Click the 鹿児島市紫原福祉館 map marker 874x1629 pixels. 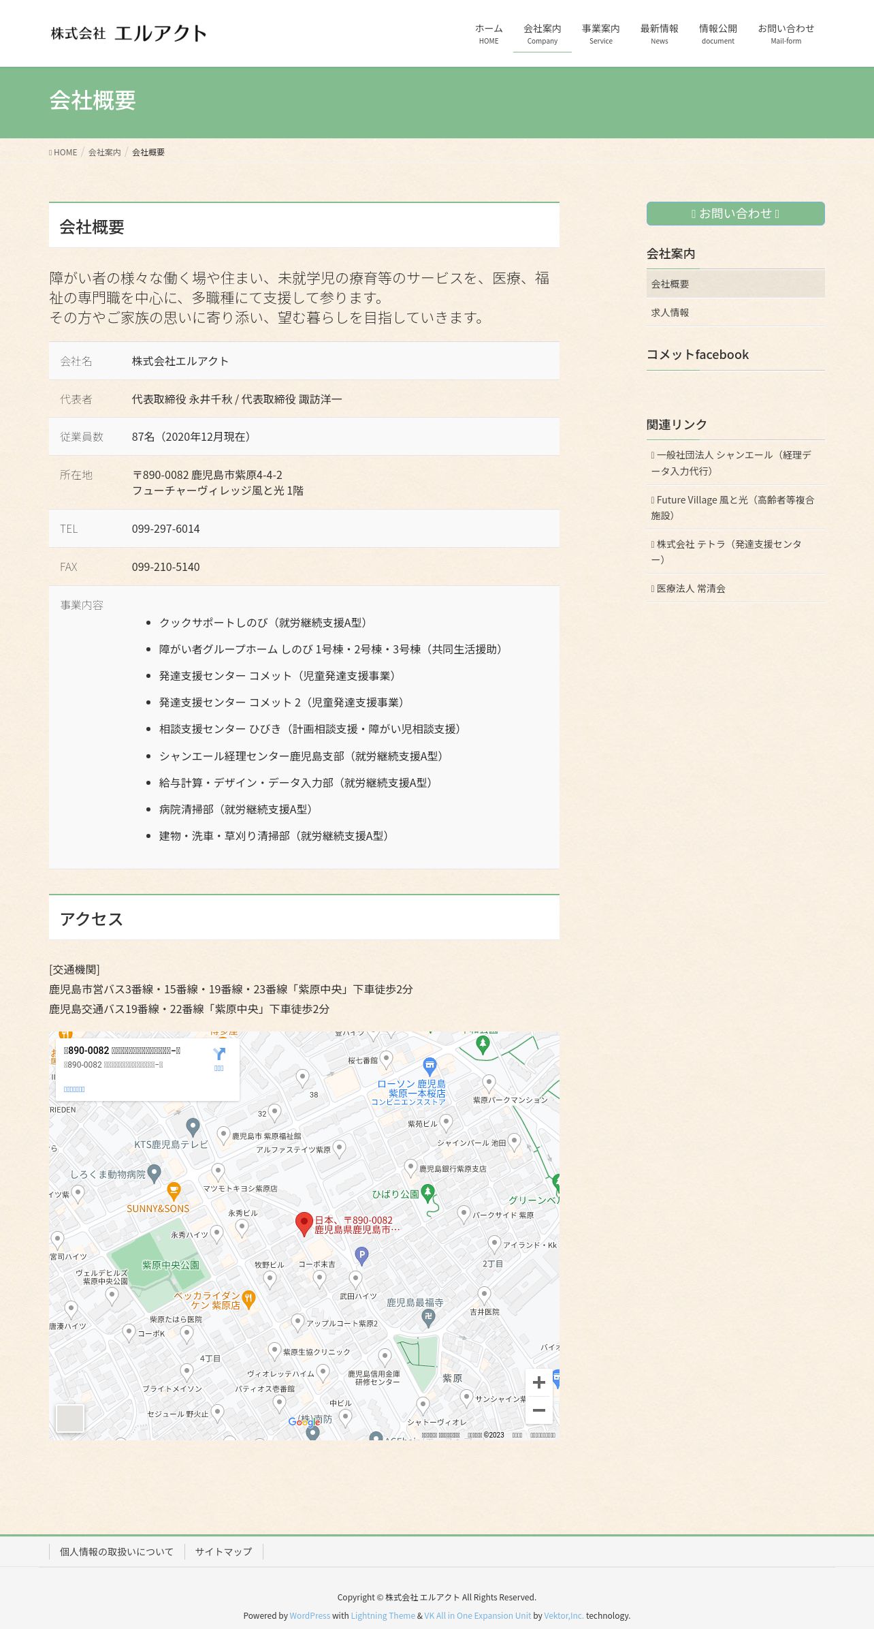pos(223,1135)
